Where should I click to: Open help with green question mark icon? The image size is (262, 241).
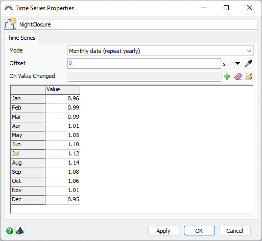[10, 231]
